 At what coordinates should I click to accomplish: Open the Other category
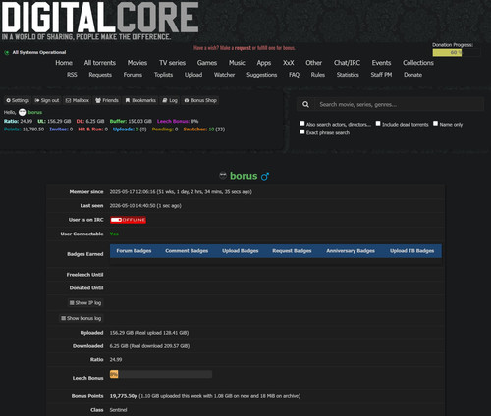(x=313, y=63)
